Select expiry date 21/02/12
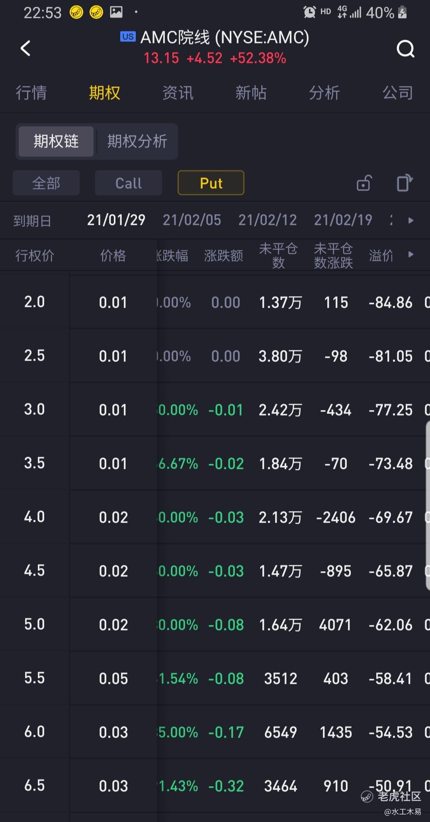The image size is (430, 822). 268,220
